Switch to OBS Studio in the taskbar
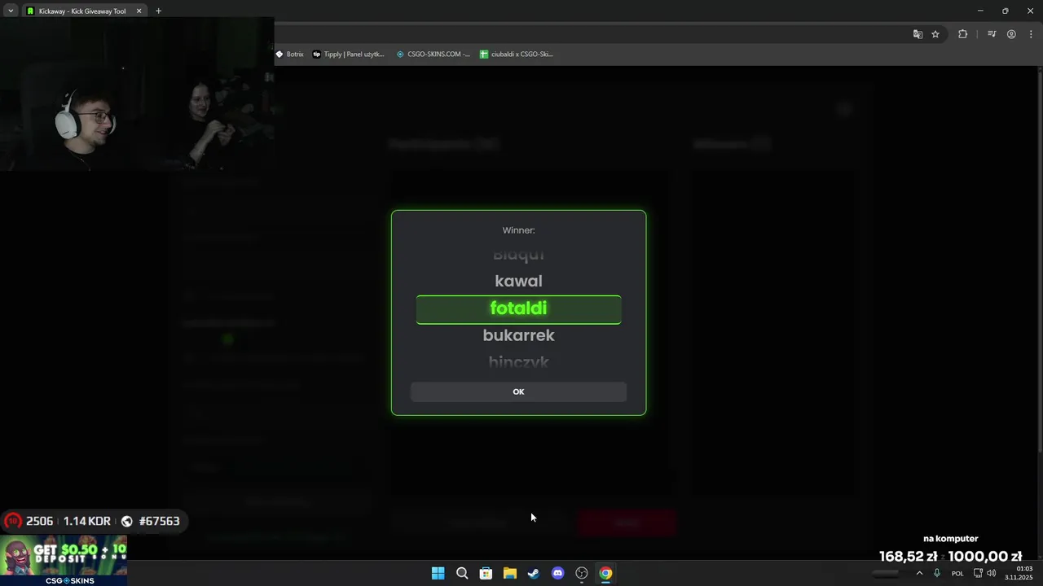The width and height of the screenshot is (1043, 586). (582, 573)
